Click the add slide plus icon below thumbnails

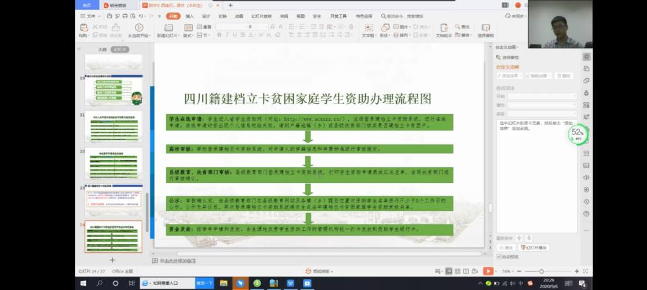(112, 260)
